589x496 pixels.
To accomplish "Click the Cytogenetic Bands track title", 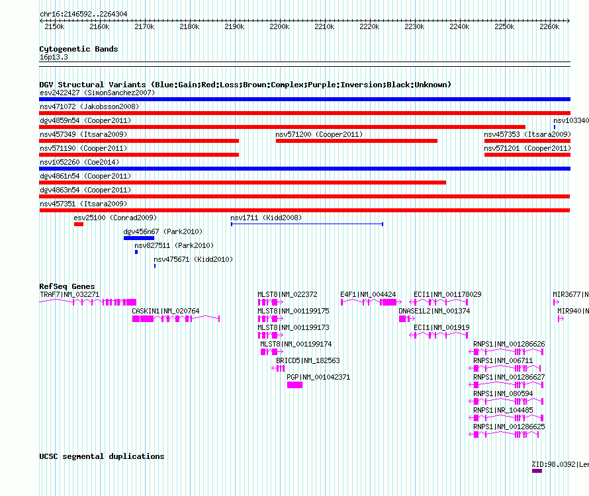I will [79, 49].
